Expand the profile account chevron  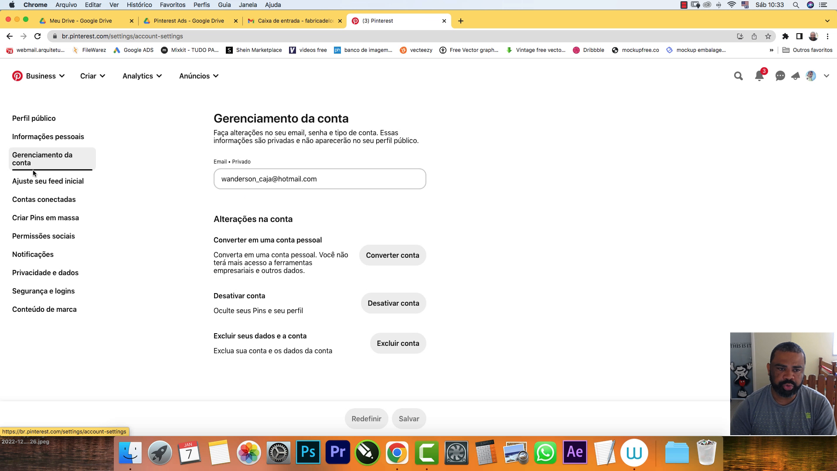pyautogui.click(x=827, y=75)
